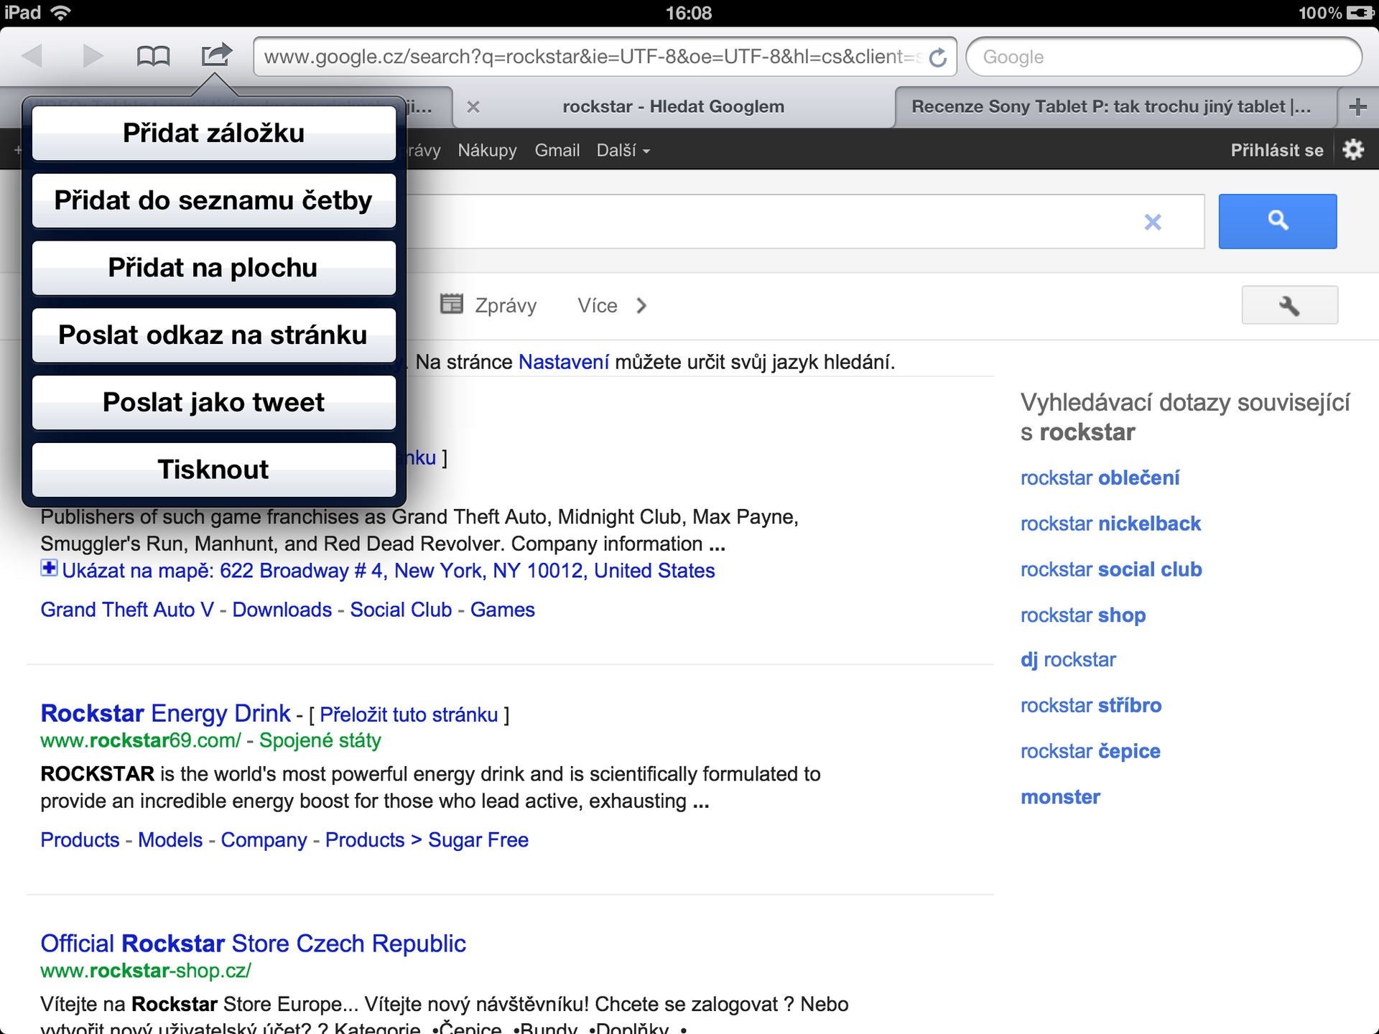Click the Přihlásit se link
The width and height of the screenshot is (1379, 1034).
point(1277,149)
